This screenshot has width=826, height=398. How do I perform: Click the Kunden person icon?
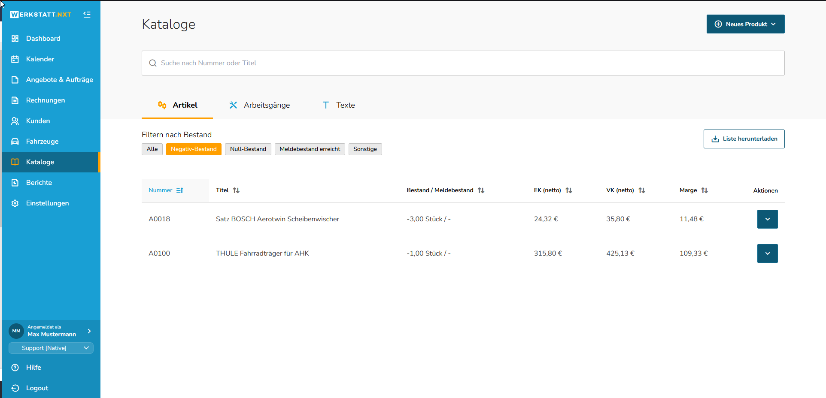15,121
